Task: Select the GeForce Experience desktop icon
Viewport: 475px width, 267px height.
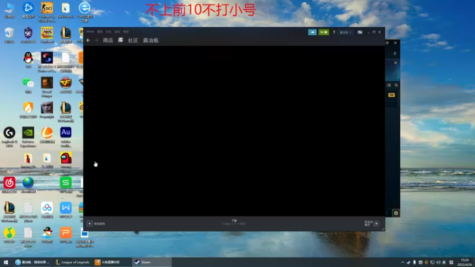Action: [28, 137]
